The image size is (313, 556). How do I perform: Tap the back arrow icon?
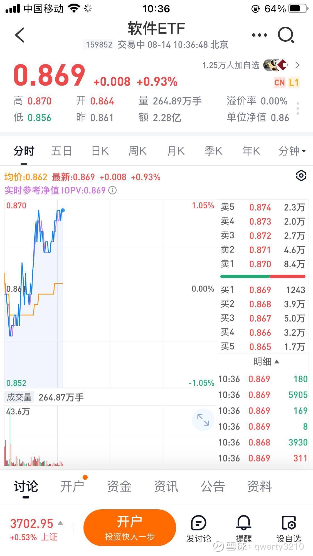coord(20,35)
